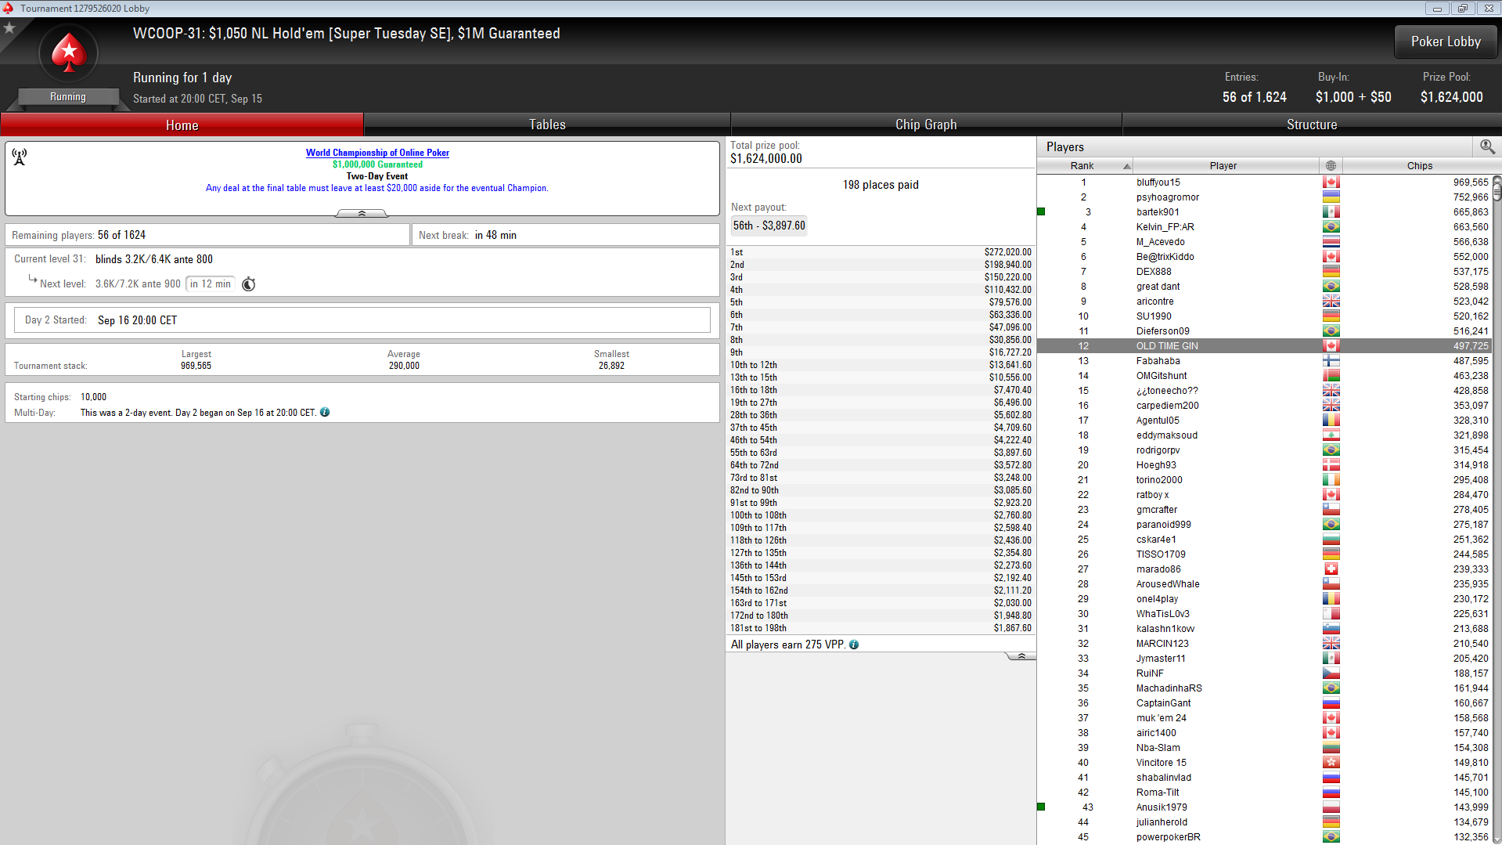Collapse the tournament banner panel
The image size is (1502, 845).
coord(362,213)
